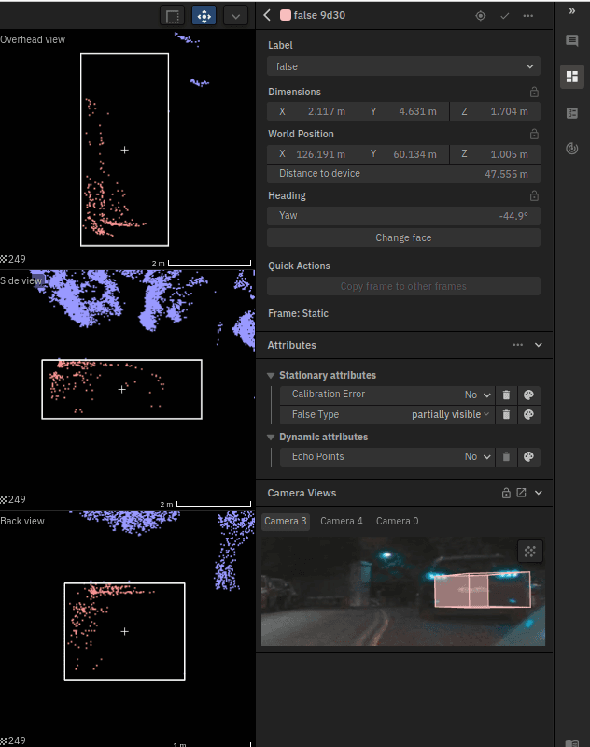Click the Side view label
Screen dimensions: 590x747
point(21,280)
